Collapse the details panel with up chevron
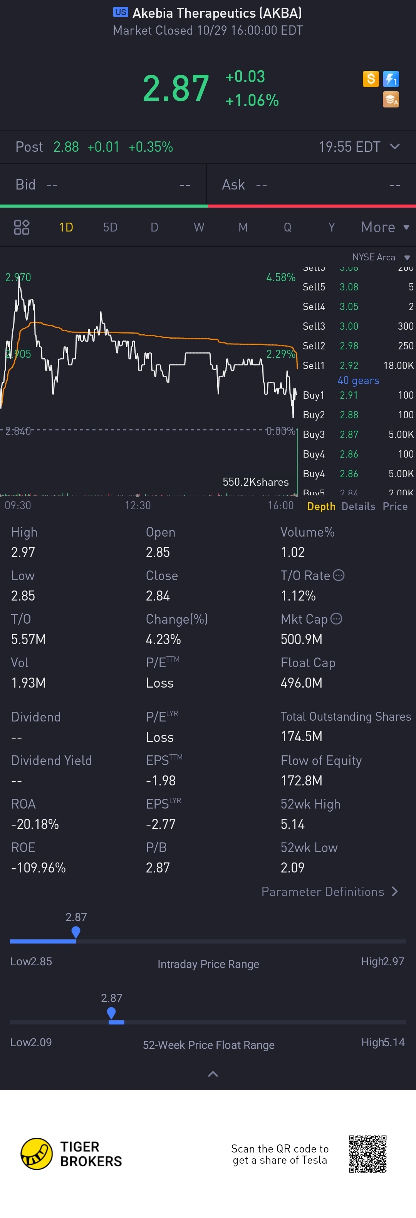This screenshot has width=416, height=1218. (213, 1074)
